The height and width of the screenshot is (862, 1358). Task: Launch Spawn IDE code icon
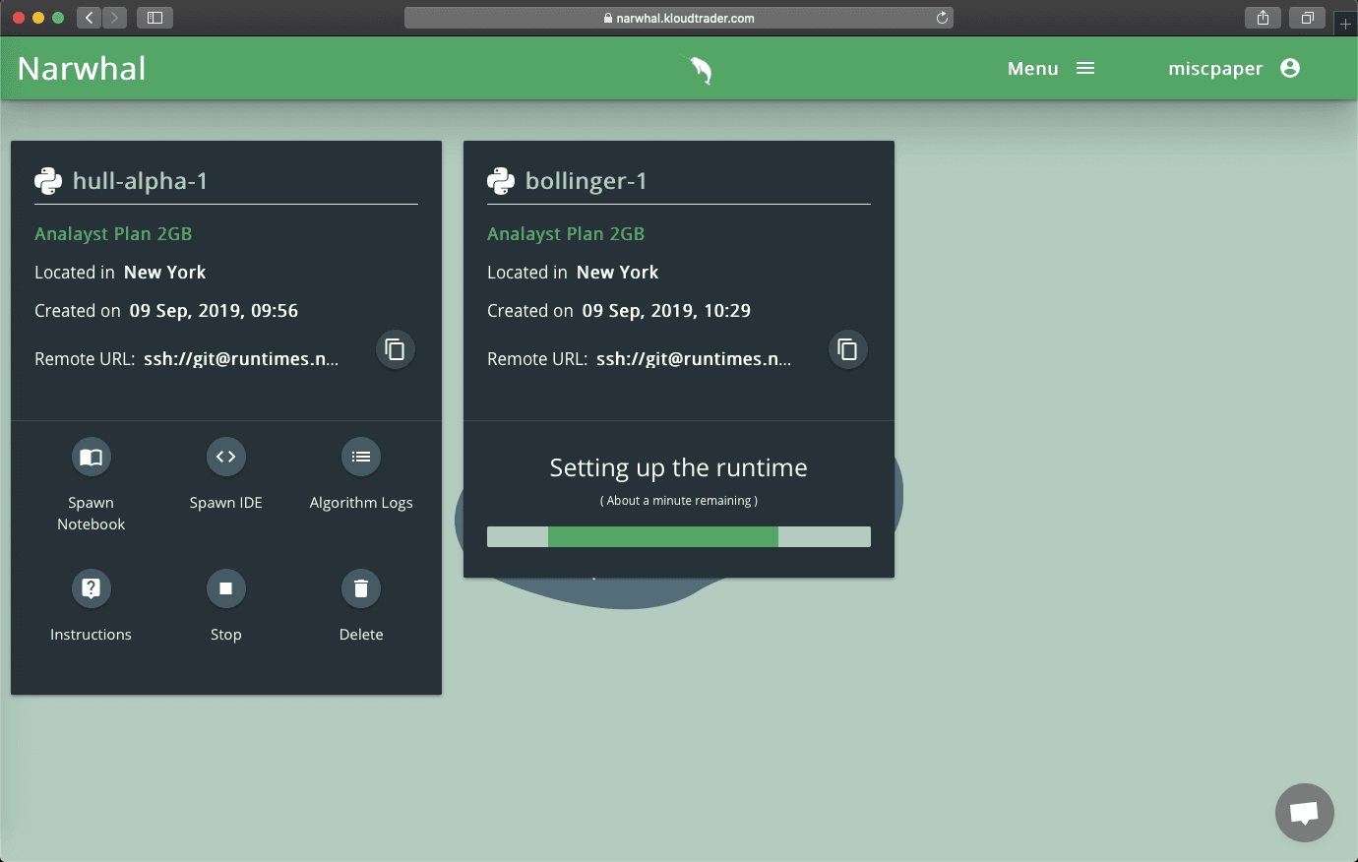[225, 457]
